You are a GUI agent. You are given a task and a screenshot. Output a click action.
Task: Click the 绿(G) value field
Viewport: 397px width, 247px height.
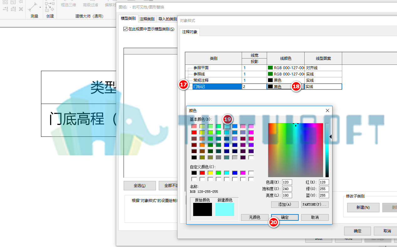tap(324, 189)
